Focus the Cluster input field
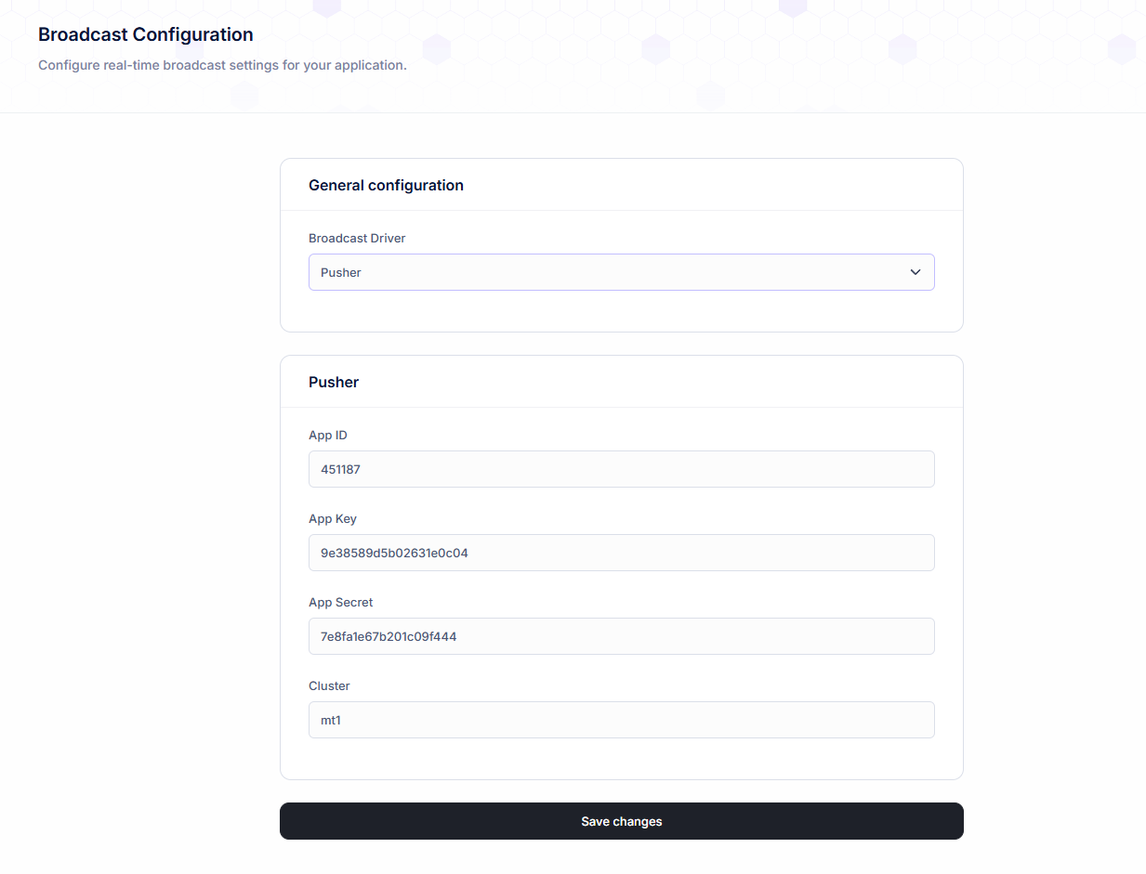 621,720
